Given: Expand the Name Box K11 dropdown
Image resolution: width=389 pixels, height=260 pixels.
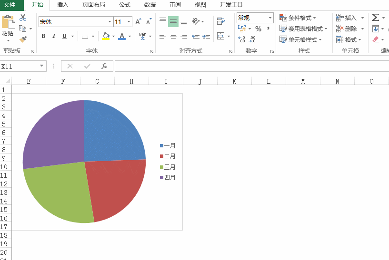Looking at the screenshot, I should 41,66.
